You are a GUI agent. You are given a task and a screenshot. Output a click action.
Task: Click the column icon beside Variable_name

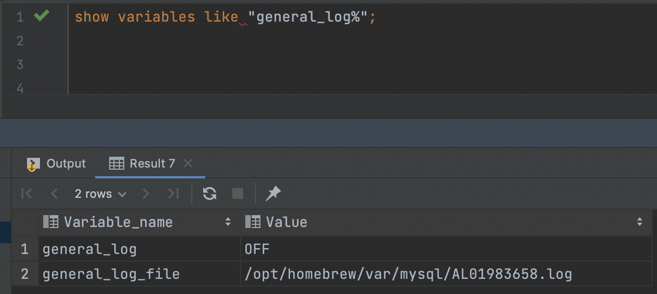click(51, 222)
